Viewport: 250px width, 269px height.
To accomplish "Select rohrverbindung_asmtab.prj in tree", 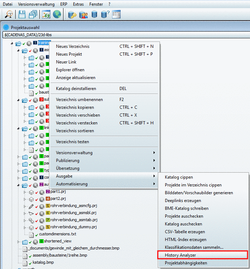I will click(x=74, y=220).
